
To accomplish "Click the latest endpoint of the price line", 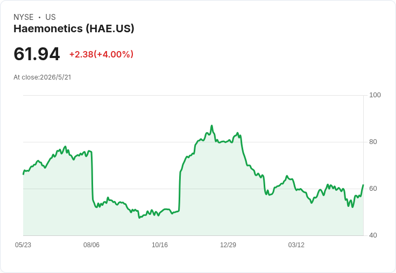I will pos(363,185).
